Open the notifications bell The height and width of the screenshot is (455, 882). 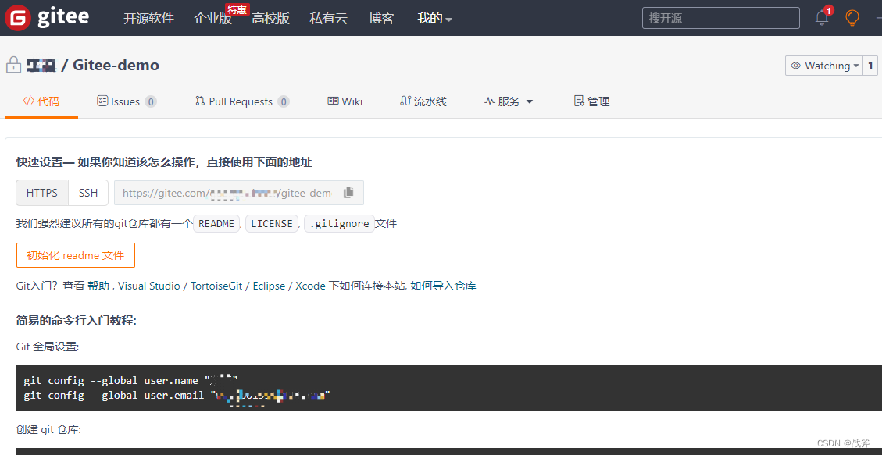click(x=823, y=18)
